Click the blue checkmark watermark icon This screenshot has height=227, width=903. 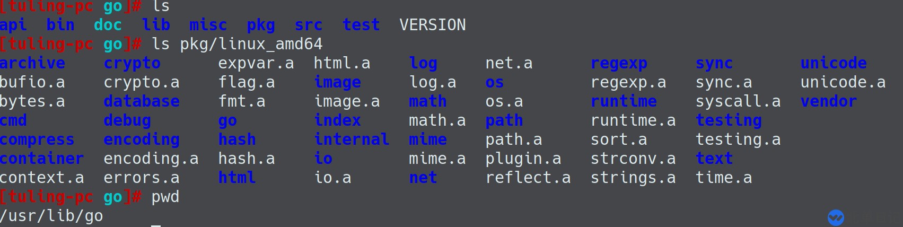pos(836,217)
